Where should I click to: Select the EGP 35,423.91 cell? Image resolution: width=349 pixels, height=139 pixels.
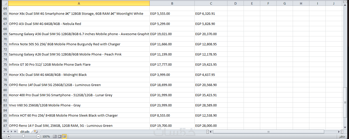[211, 95]
